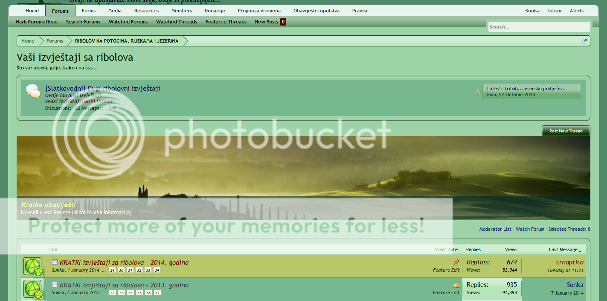Click the lock icon on the closed 2013 thread

(x=456, y=285)
